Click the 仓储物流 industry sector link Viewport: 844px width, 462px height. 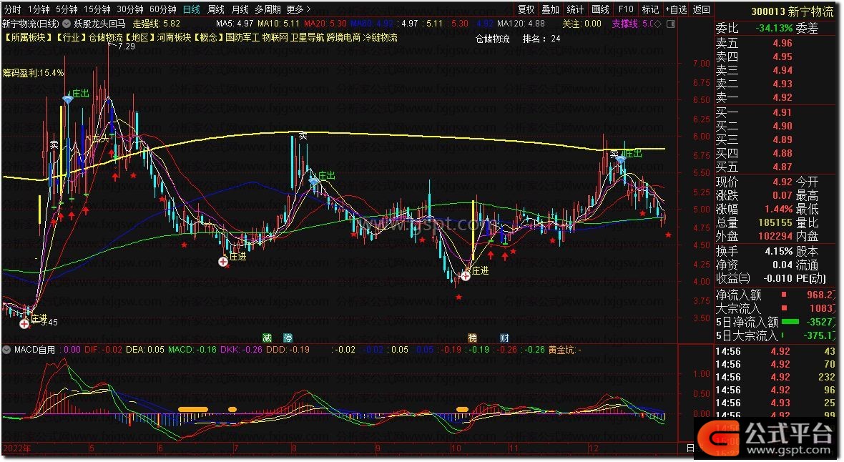tap(106, 38)
